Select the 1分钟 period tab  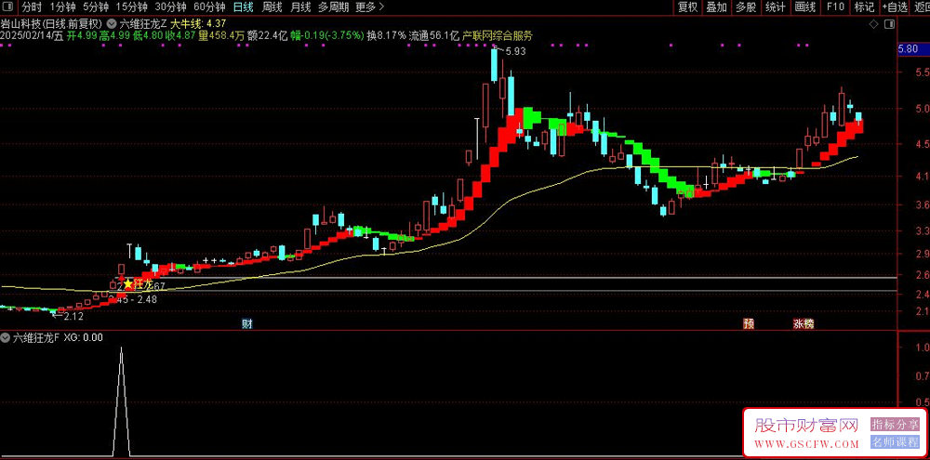[x=61, y=7]
